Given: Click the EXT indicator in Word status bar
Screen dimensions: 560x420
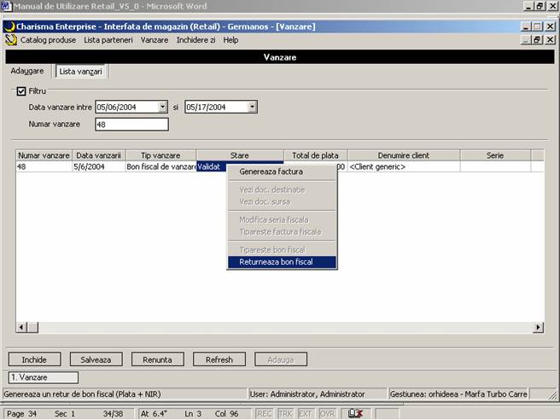Looking at the screenshot, I should (306, 413).
